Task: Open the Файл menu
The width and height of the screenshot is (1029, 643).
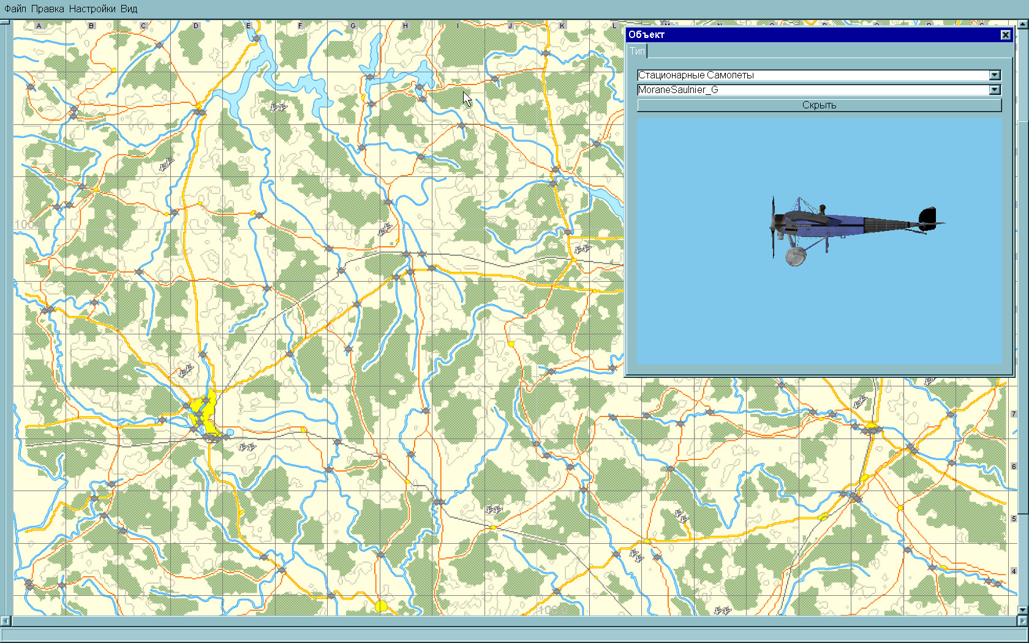Action: tap(15, 9)
